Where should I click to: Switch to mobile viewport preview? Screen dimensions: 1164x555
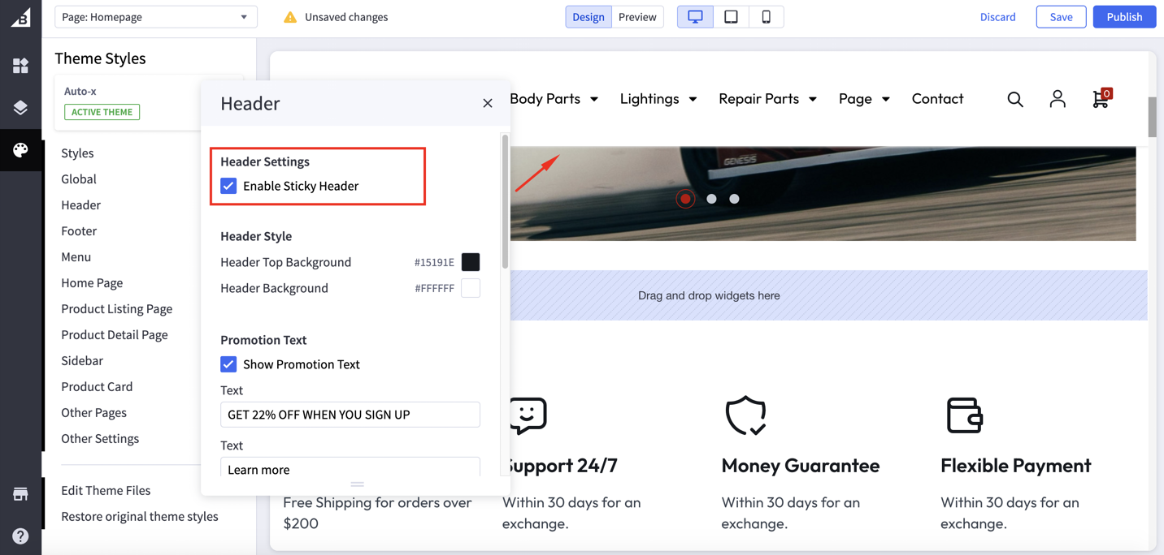[766, 17]
